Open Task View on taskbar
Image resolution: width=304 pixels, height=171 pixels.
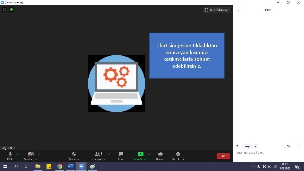[27, 167]
